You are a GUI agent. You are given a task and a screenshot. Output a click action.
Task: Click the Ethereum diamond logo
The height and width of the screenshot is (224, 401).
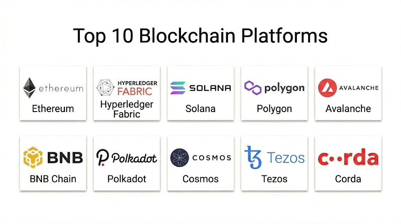(x=29, y=88)
